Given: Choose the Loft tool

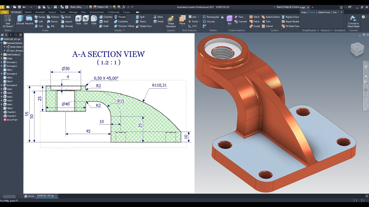Looking at the screenshot, I should (39, 22).
